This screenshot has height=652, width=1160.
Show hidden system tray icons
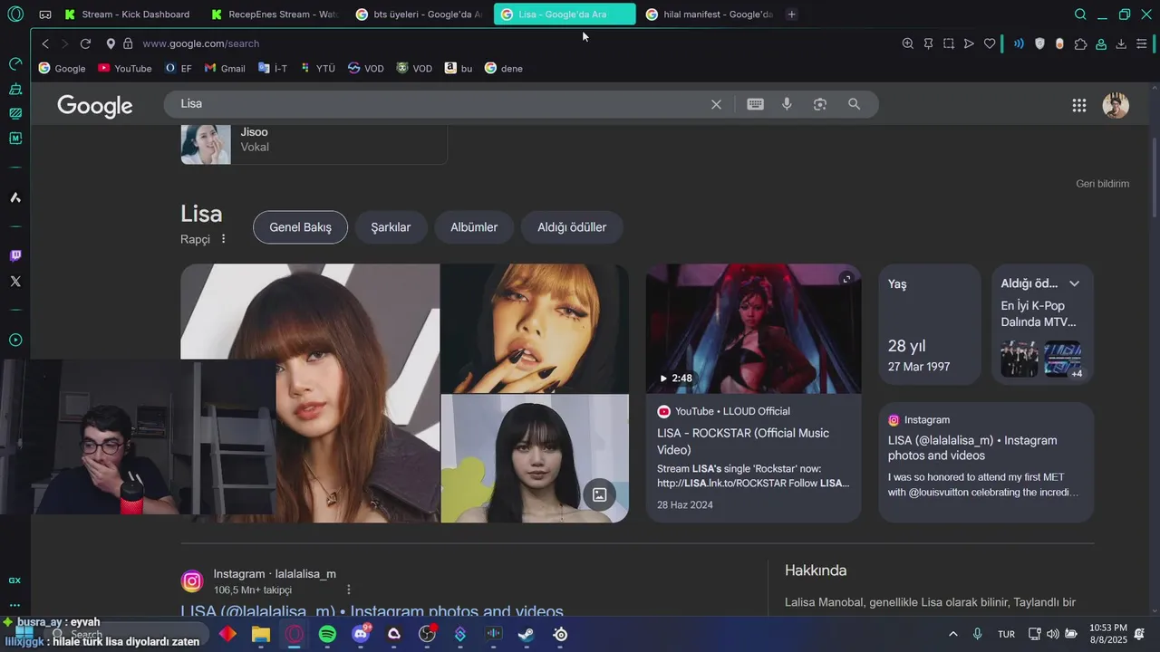952,634
